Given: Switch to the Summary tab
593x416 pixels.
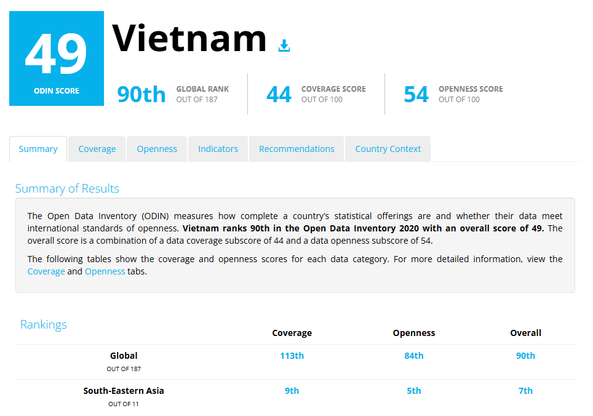Looking at the screenshot, I should [38, 149].
